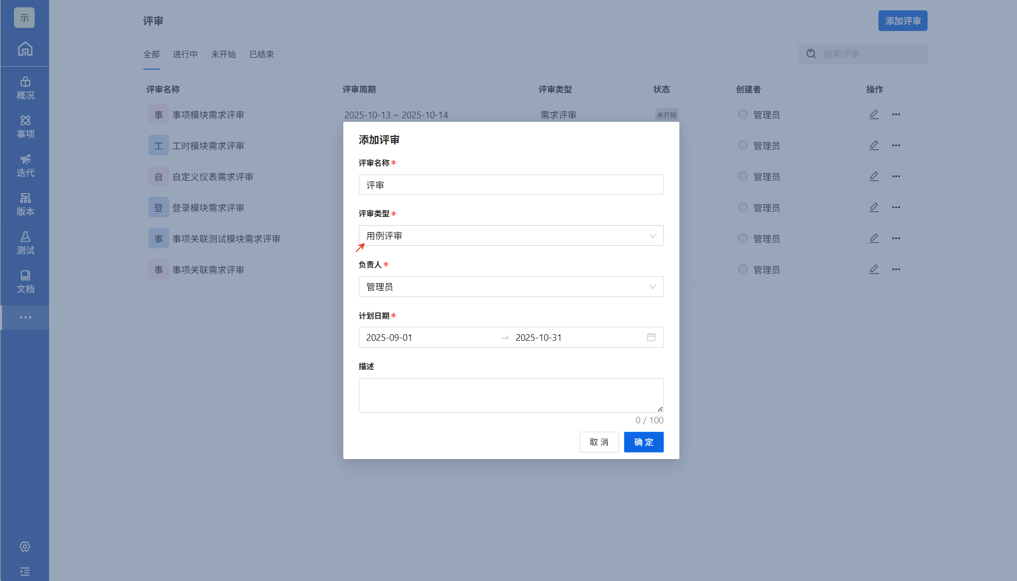Click the 确定 confirm button
The width and height of the screenshot is (1017, 581).
pyautogui.click(x=643, y=442)
